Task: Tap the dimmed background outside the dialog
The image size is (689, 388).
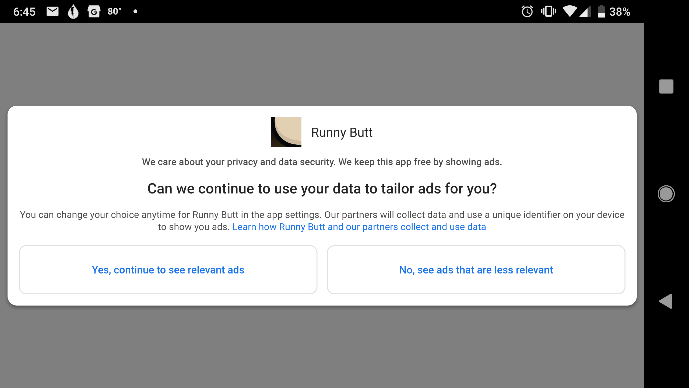Action: 323,62
